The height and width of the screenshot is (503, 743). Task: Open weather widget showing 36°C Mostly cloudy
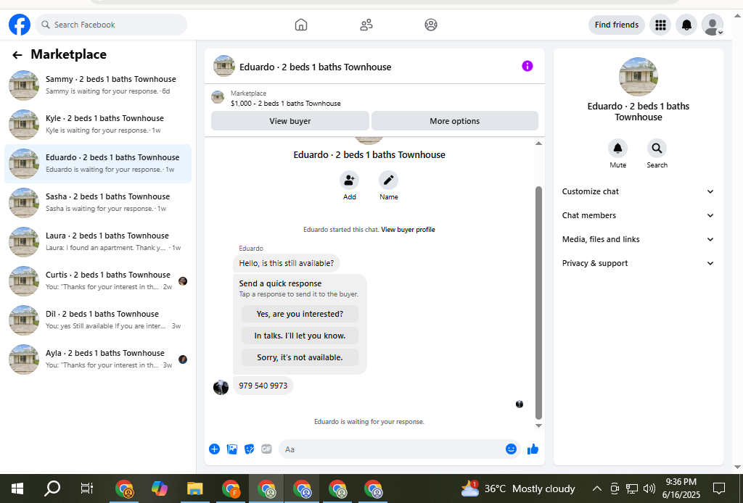tap(518, 489)
